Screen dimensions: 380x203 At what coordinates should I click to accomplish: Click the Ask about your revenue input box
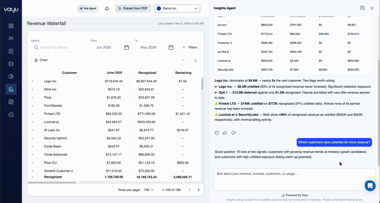[x=294, y=180]
